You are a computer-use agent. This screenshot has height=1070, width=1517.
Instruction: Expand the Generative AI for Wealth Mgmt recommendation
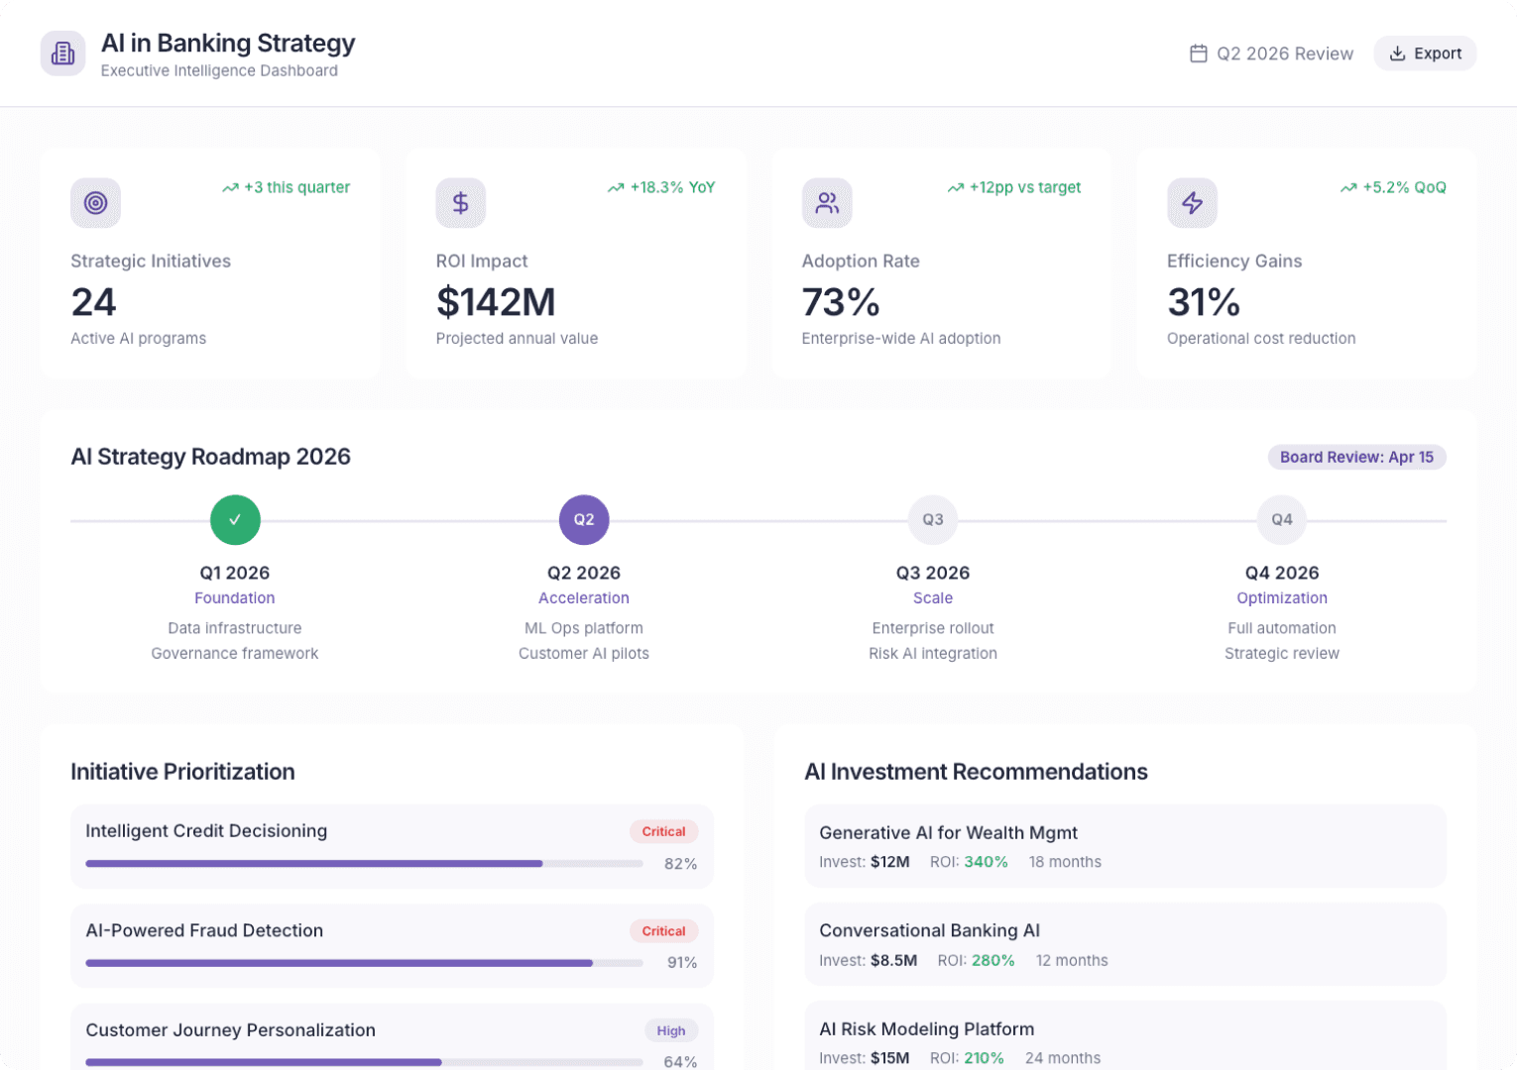(1124, 846)
